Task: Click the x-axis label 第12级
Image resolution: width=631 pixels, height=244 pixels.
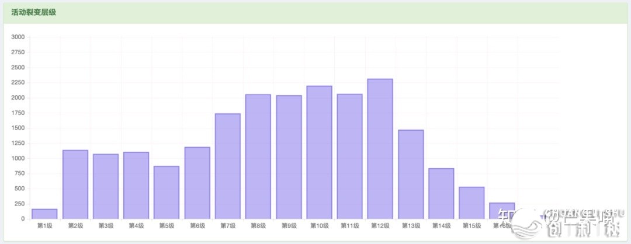Action: click(x=380, y=226)
